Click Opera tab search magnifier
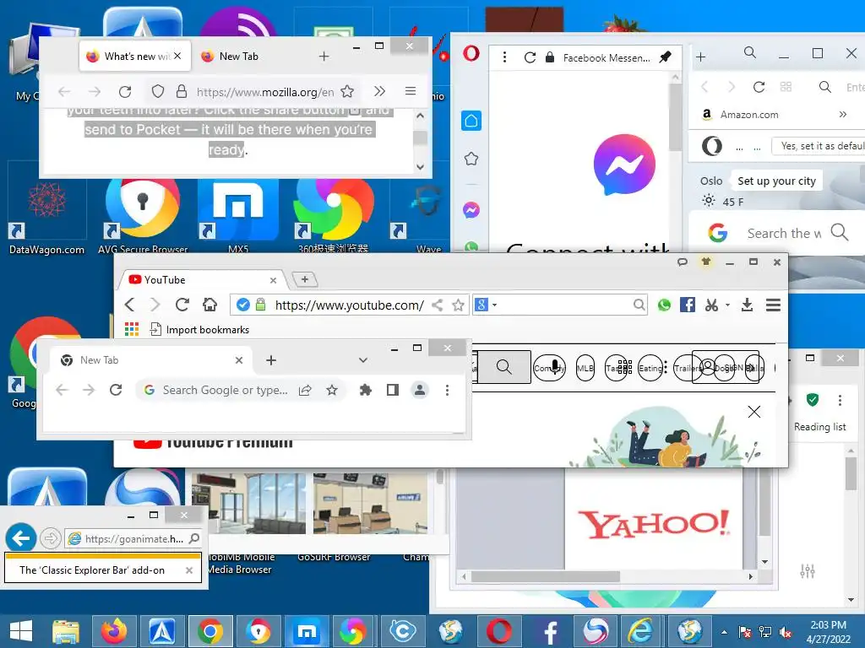Screen dimensions: 865x648 750,52
